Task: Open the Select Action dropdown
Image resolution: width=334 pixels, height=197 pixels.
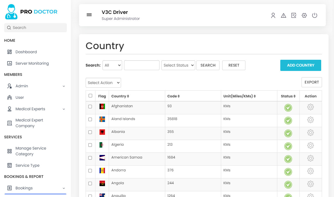Action: pyautogui.click(x=103, y=83)
